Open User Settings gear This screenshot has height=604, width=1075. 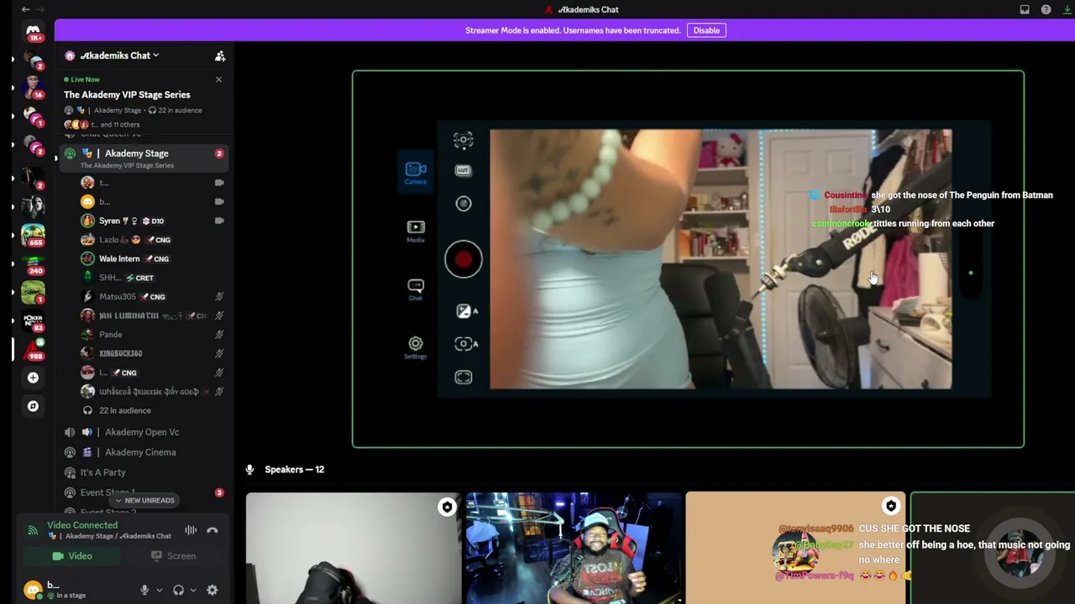coord(212,591)
